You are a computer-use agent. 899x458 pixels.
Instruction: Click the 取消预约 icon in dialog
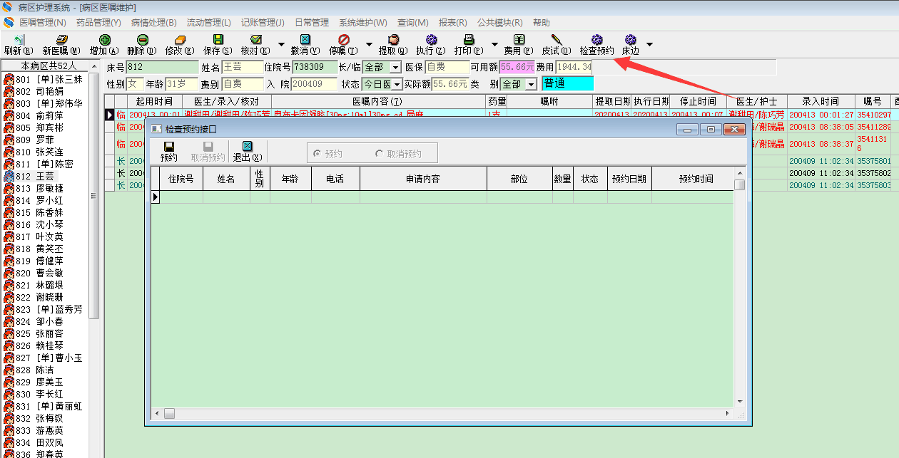(x=208, y=146)
